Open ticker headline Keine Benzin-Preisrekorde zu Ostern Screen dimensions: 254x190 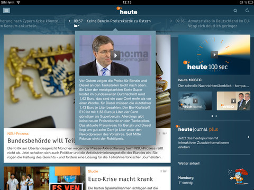(119, 21)
